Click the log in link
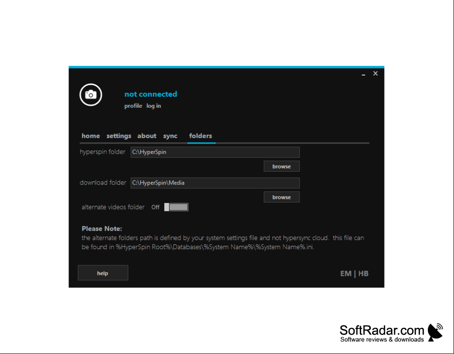Screen dimensions: 454x354 coord(154,106)
